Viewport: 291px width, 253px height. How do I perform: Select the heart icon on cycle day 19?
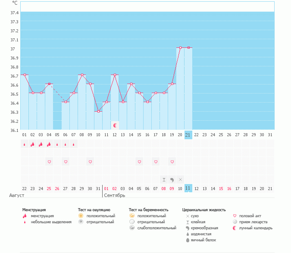tap(172, 162)
